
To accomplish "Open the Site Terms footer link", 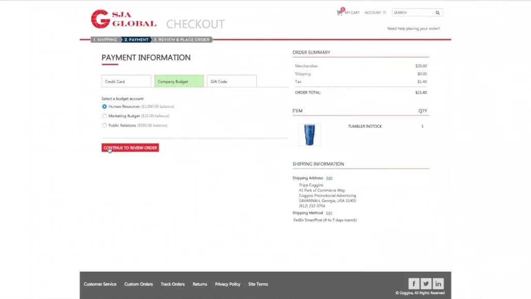I will coord(258,284).
